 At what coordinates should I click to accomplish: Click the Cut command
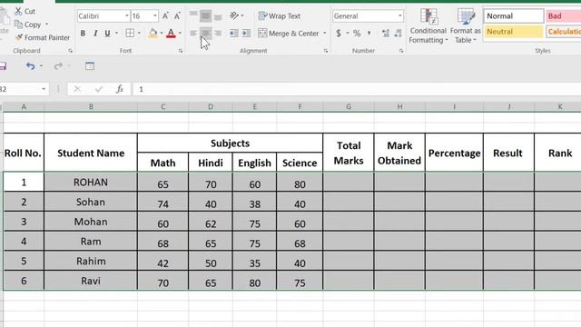[25, 11]
